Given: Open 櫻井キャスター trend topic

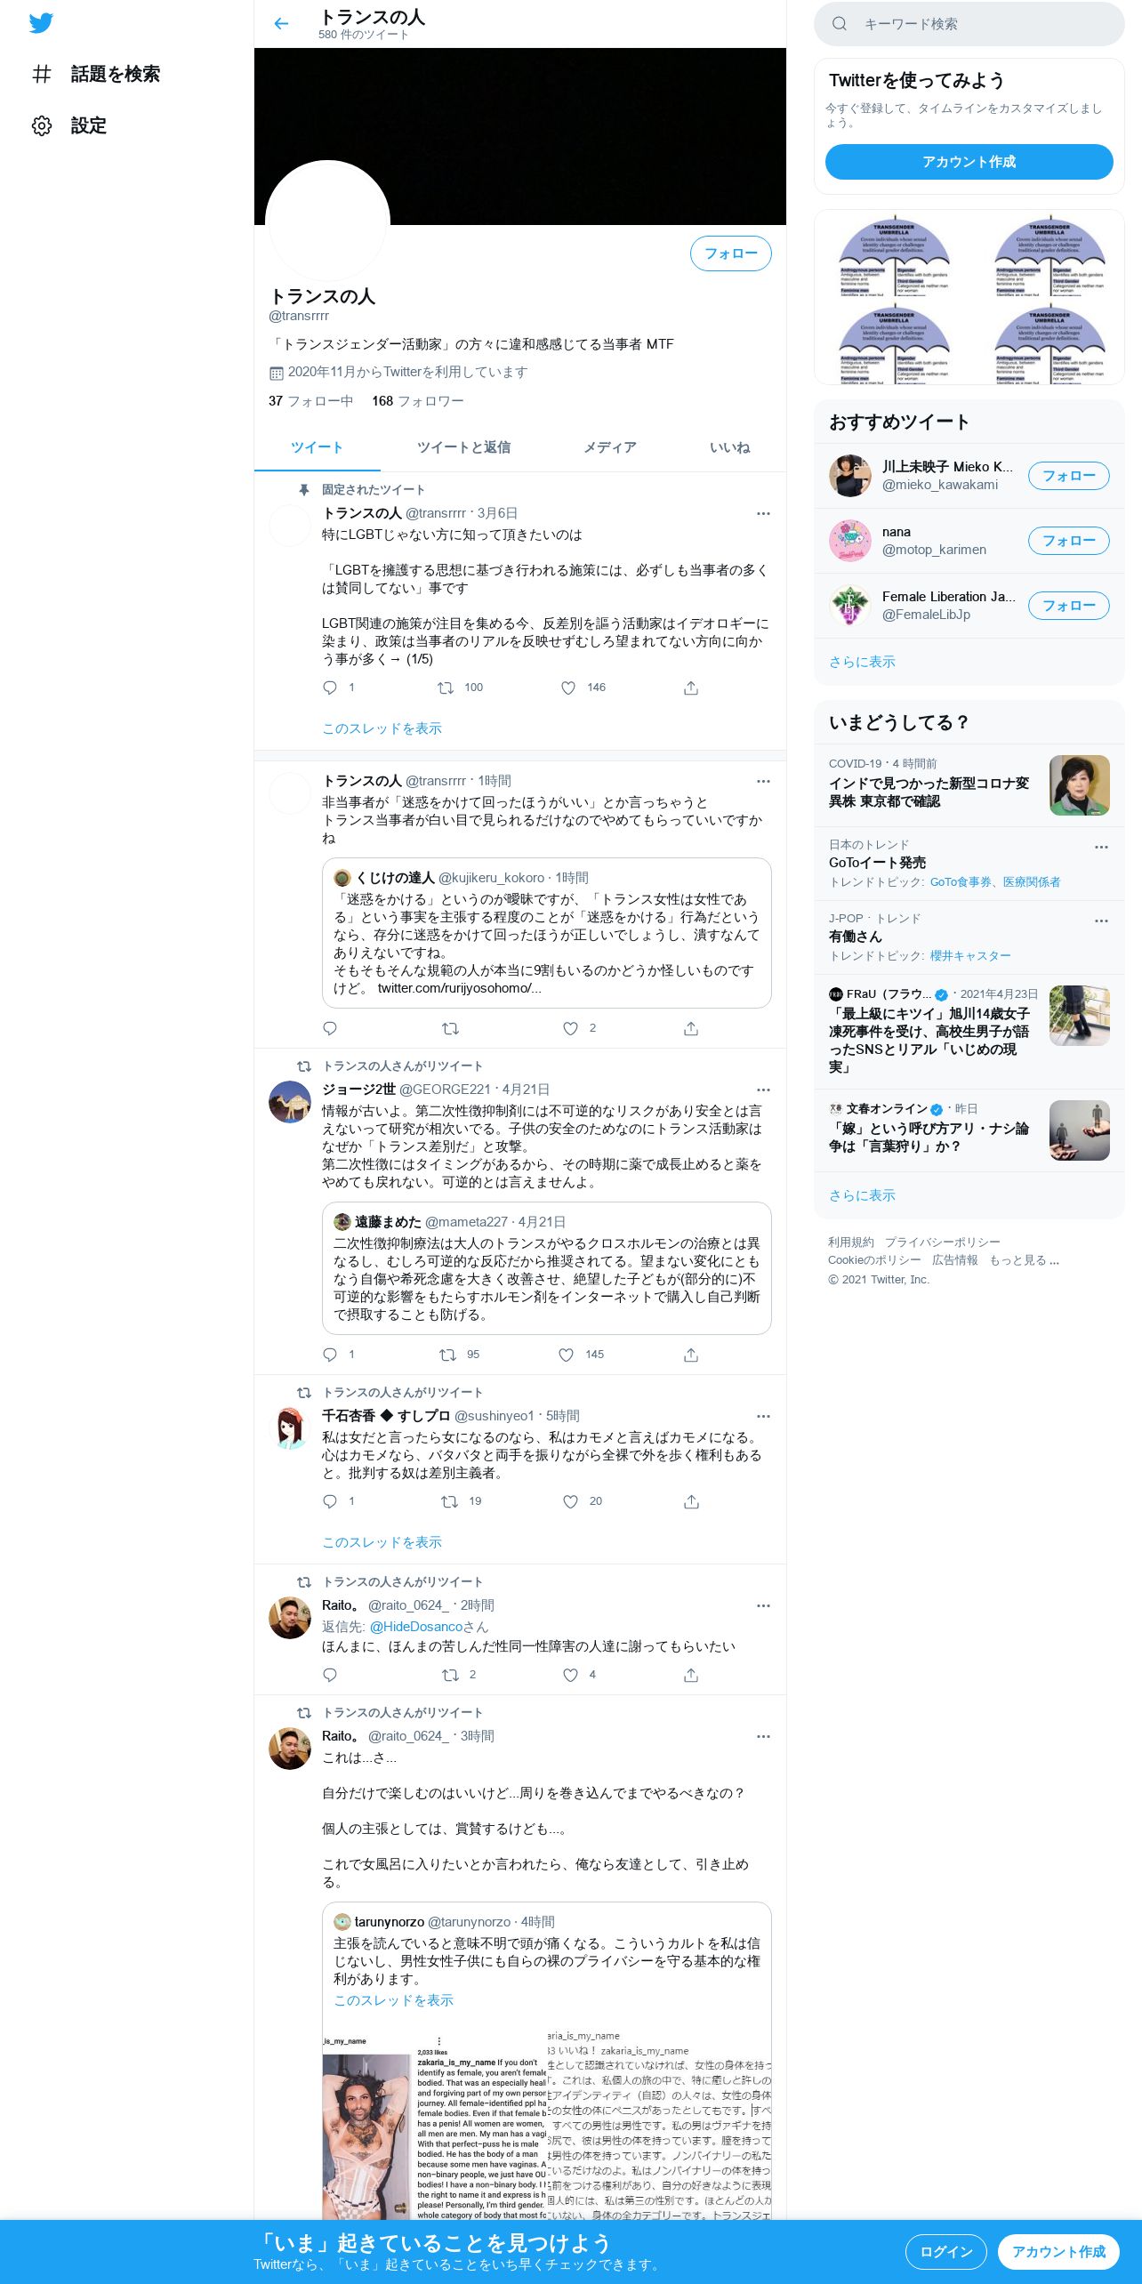Looking at the screenshot, I should pyautogui.click(x=970, y=955).
